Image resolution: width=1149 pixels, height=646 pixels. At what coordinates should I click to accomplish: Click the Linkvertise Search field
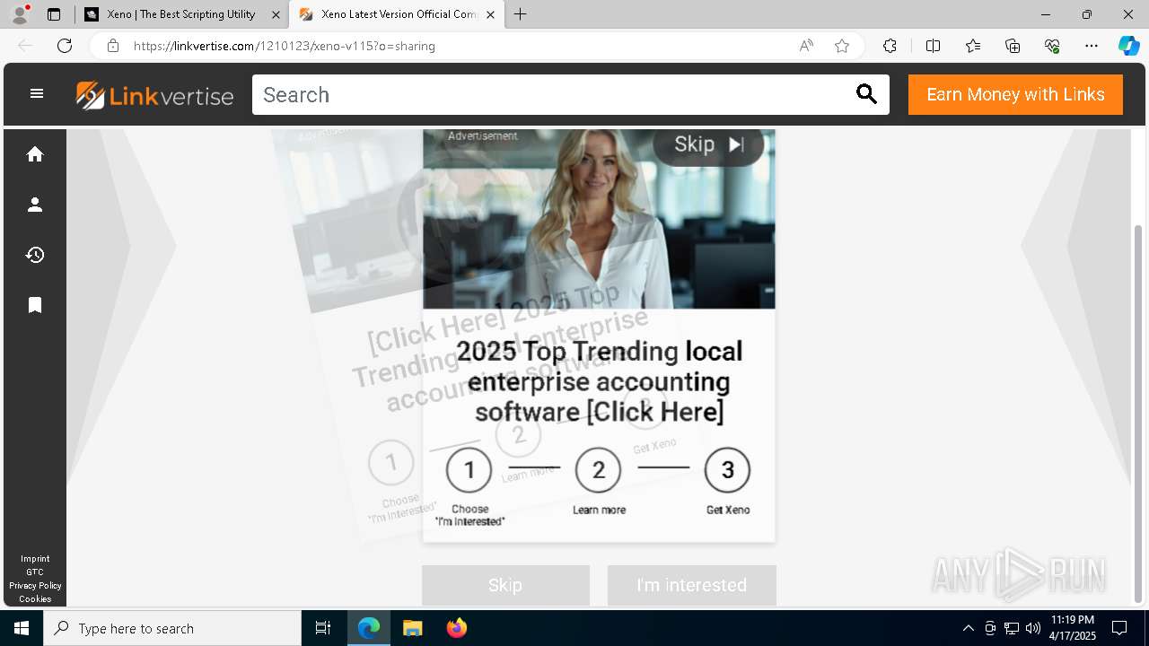coord(552,94)
